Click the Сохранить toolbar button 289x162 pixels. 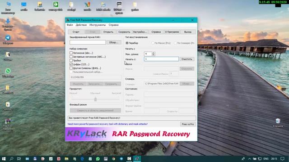pos(124,32)
